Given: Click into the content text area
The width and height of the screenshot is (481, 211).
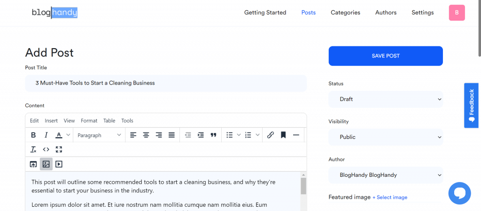Looking at the screenshot, I should [163, 191].
